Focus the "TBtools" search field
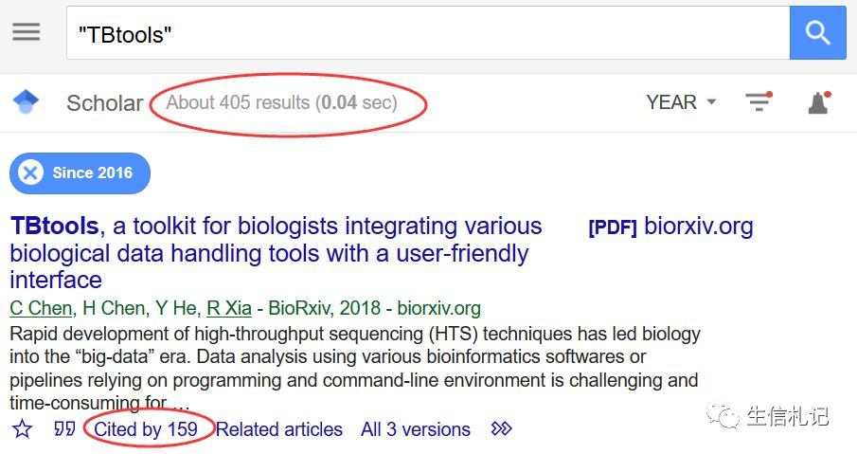This screenshot has width=857, height=454. 428,33
